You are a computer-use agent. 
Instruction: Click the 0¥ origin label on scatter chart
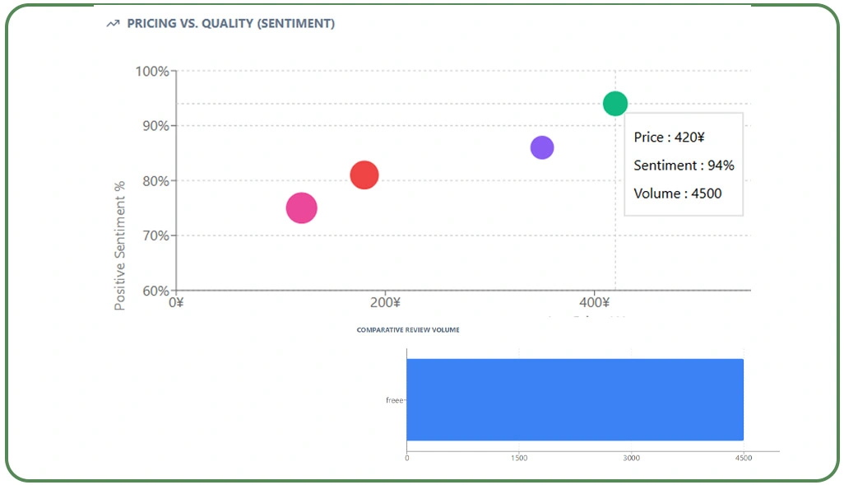tap(175, 302)
